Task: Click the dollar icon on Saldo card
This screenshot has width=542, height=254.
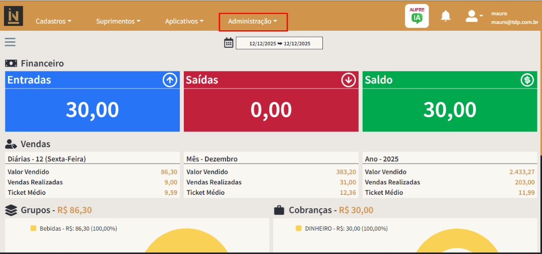Action: (527, 80)
